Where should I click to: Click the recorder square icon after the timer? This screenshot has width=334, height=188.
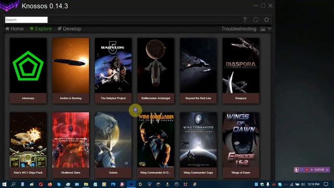pyautogui.click(x=327, y=170)
